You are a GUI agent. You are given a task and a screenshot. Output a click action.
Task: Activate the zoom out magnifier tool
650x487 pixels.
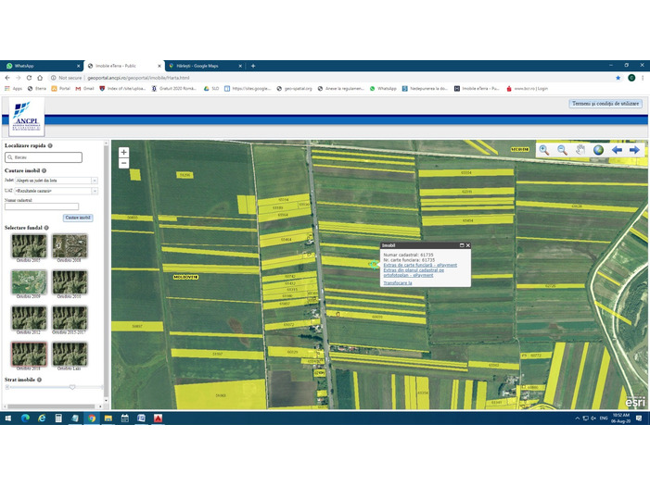(562, 150)
